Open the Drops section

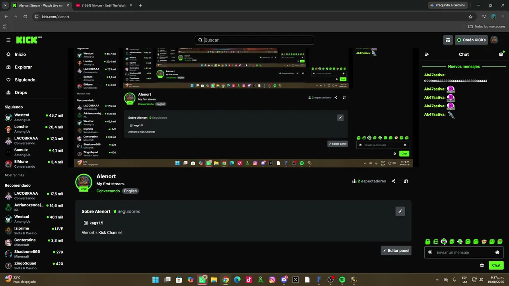pyautogui.click(x=21, y=93)
